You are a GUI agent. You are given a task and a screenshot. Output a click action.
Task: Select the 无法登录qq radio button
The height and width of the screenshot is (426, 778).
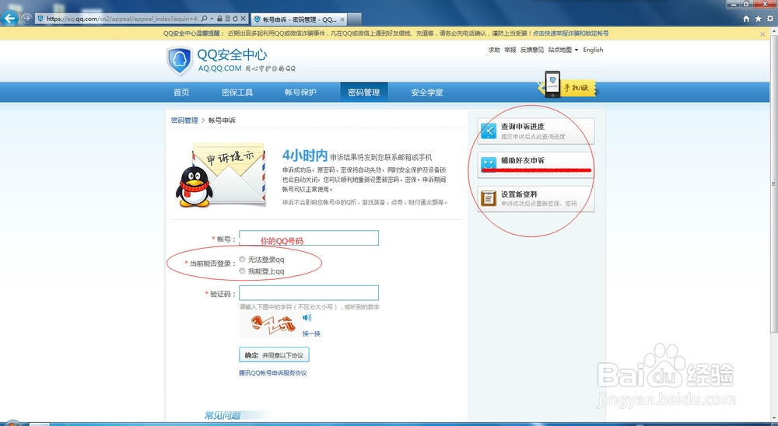[242, 260]
